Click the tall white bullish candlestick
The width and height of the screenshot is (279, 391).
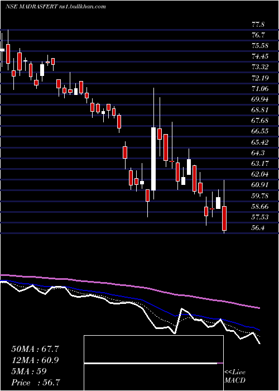(153, 159)
